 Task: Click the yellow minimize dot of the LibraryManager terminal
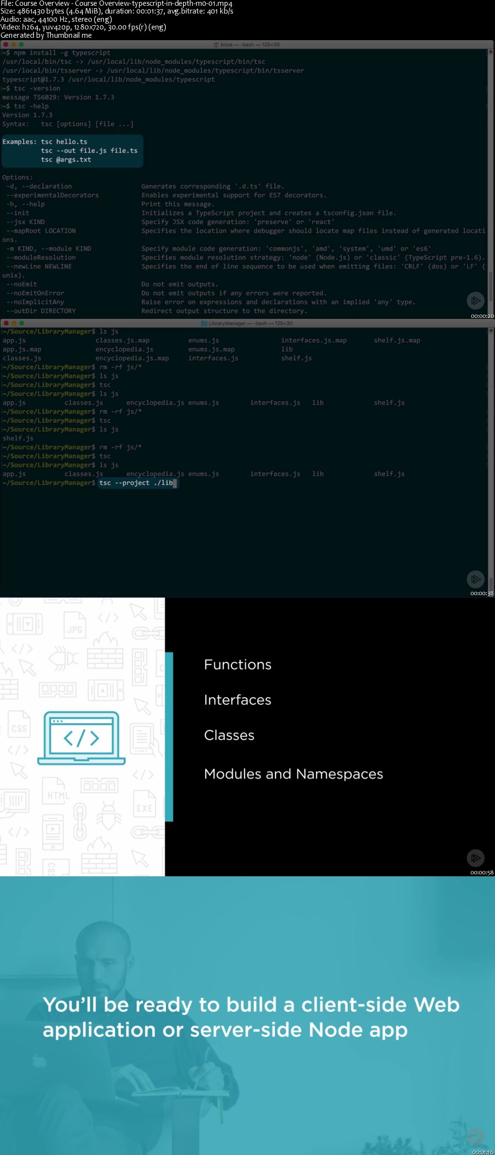tap(14, 323)
